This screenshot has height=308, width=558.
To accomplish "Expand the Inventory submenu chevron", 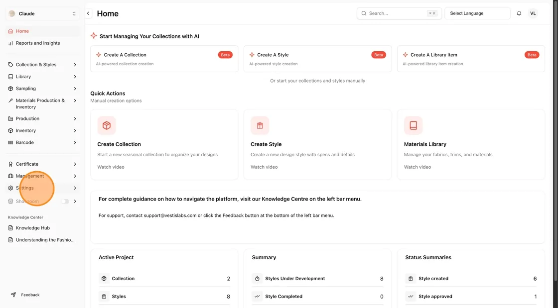I will coord(75,131).
